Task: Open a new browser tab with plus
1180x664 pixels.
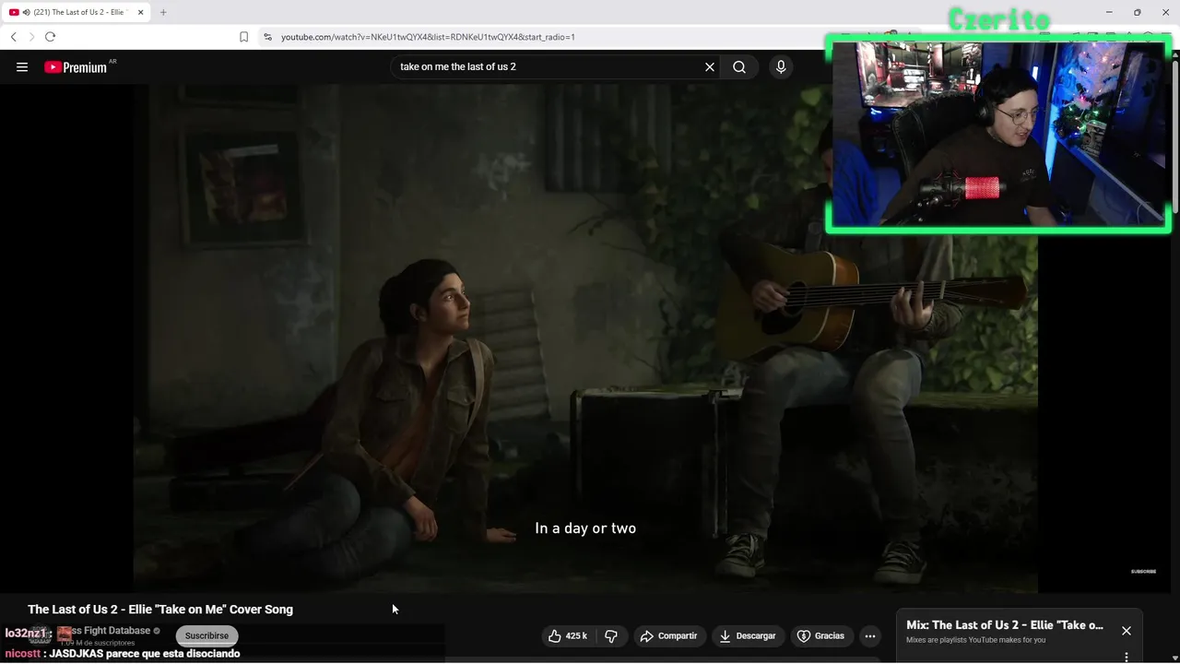Action: click(163, 12)
